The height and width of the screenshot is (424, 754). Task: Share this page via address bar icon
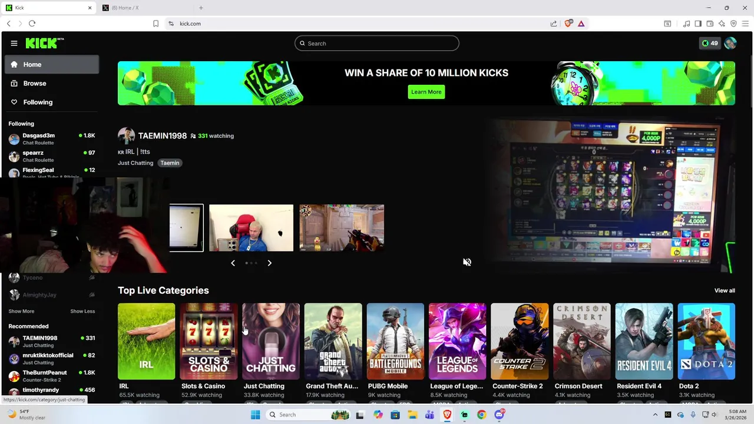coord(554,24)
